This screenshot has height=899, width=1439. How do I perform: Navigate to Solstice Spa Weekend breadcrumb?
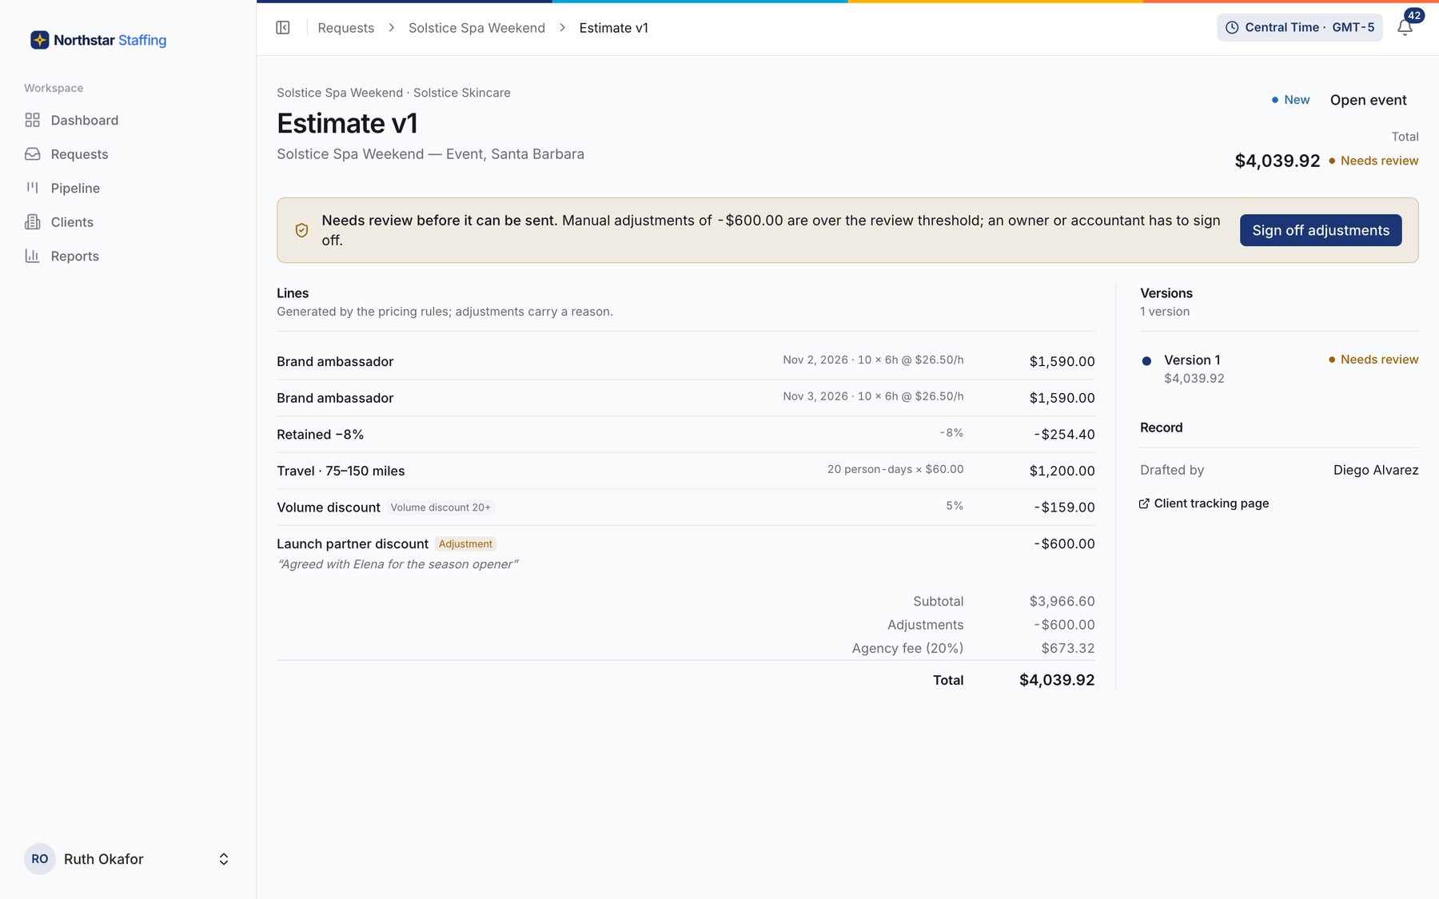tap(476, 28)
